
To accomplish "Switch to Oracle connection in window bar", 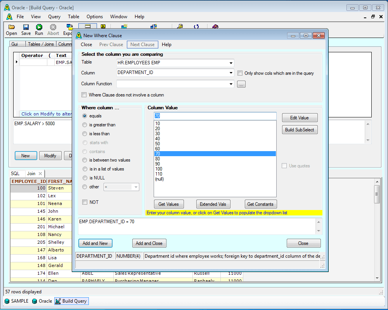I will tap(42, 301).
